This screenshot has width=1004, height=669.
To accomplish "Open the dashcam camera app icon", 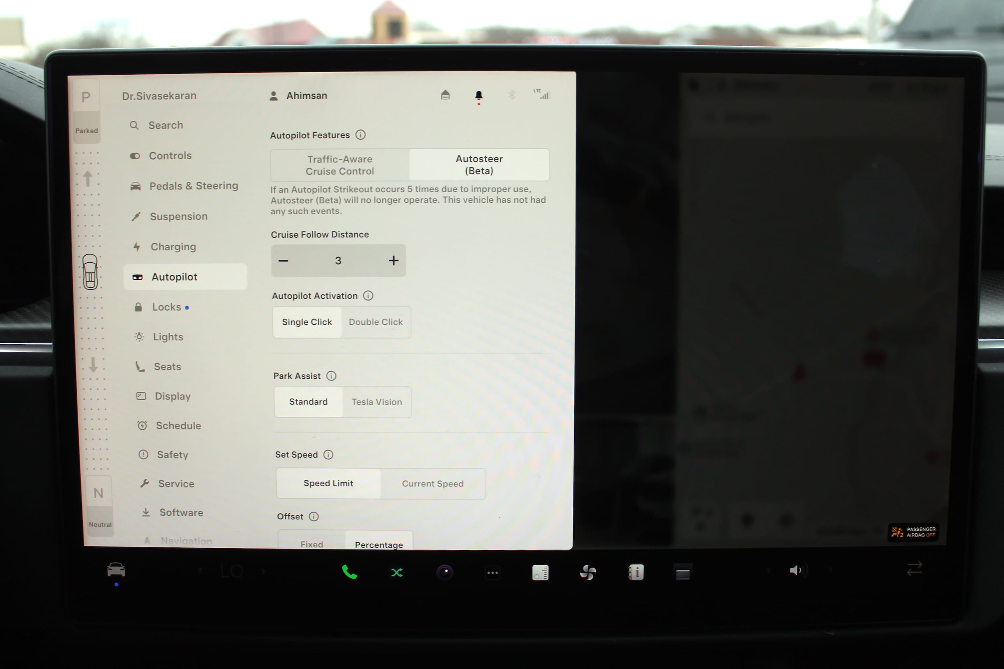I will [x=445, y=572].
